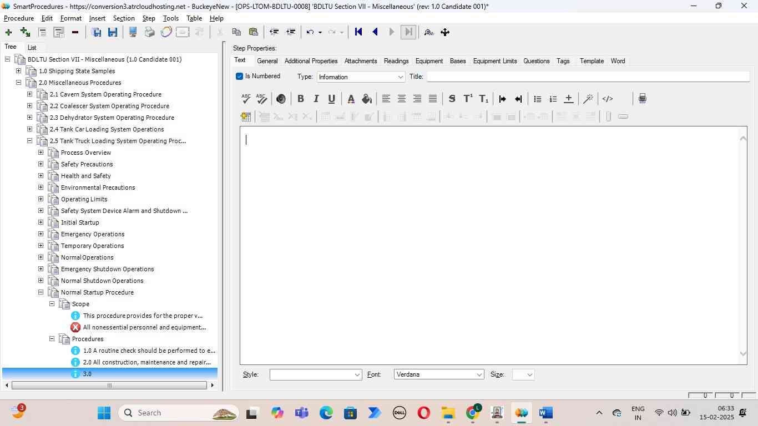Click the Windows Start button
This screenshot has height=426, width=758.
point(104,413)
